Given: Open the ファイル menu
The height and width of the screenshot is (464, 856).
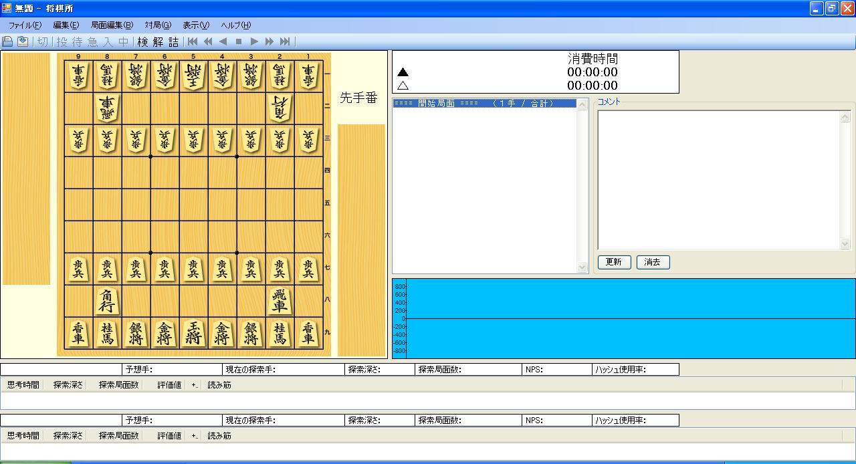Looking at the screenshot, I should tap(25, 25).
